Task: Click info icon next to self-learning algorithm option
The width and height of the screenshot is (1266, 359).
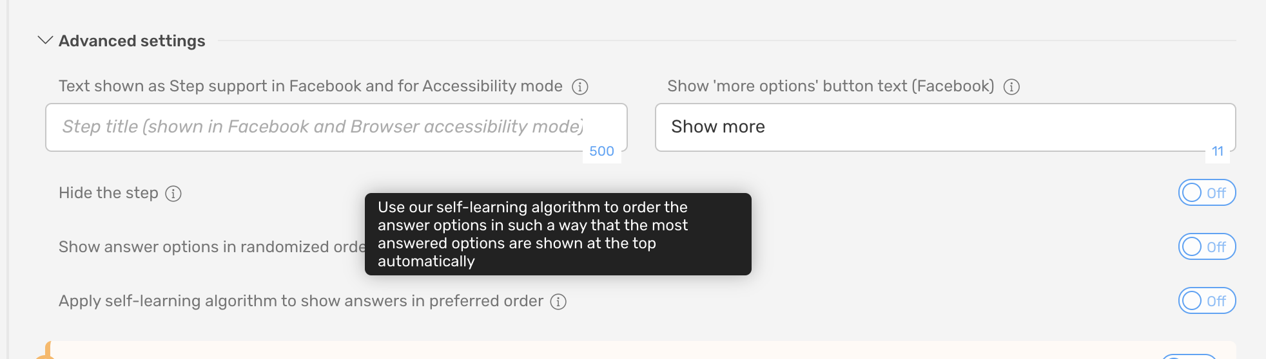Action: point(558,302)
